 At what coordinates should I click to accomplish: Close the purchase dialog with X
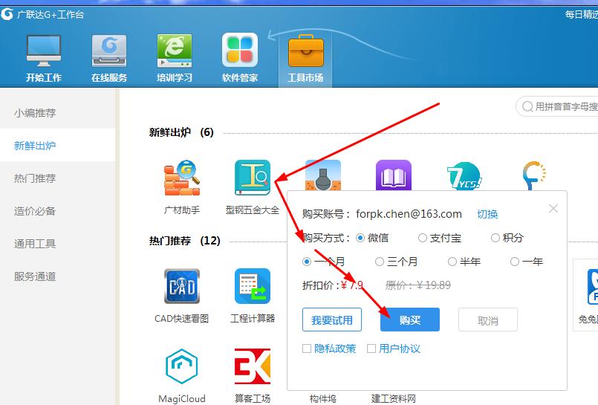point(553,209)
